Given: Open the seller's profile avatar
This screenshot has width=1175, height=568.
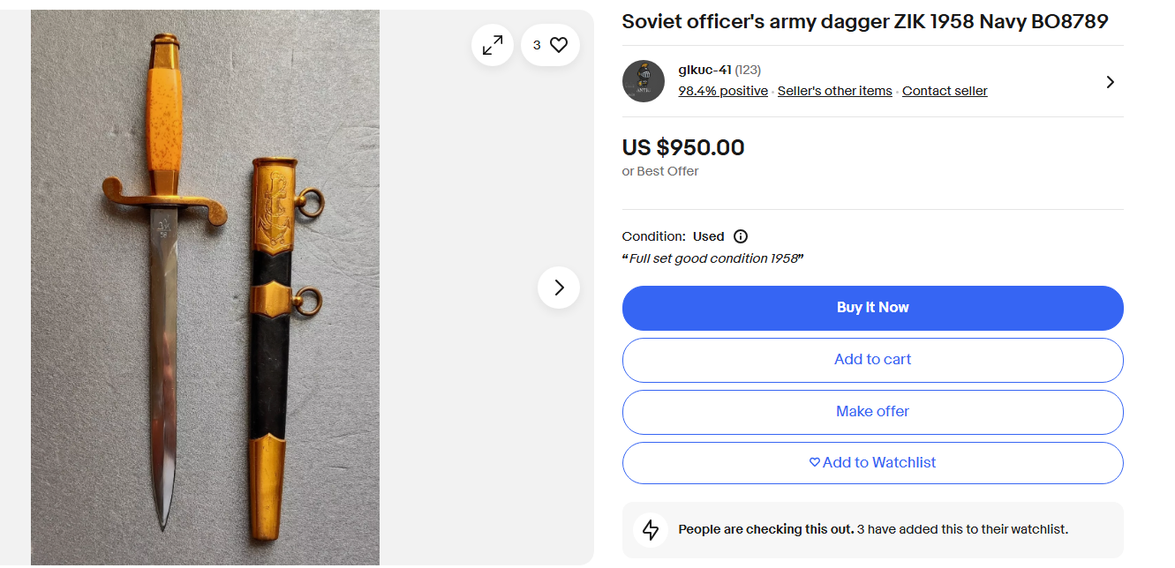Looking at the screenshot, I should (x=644, y=81).
